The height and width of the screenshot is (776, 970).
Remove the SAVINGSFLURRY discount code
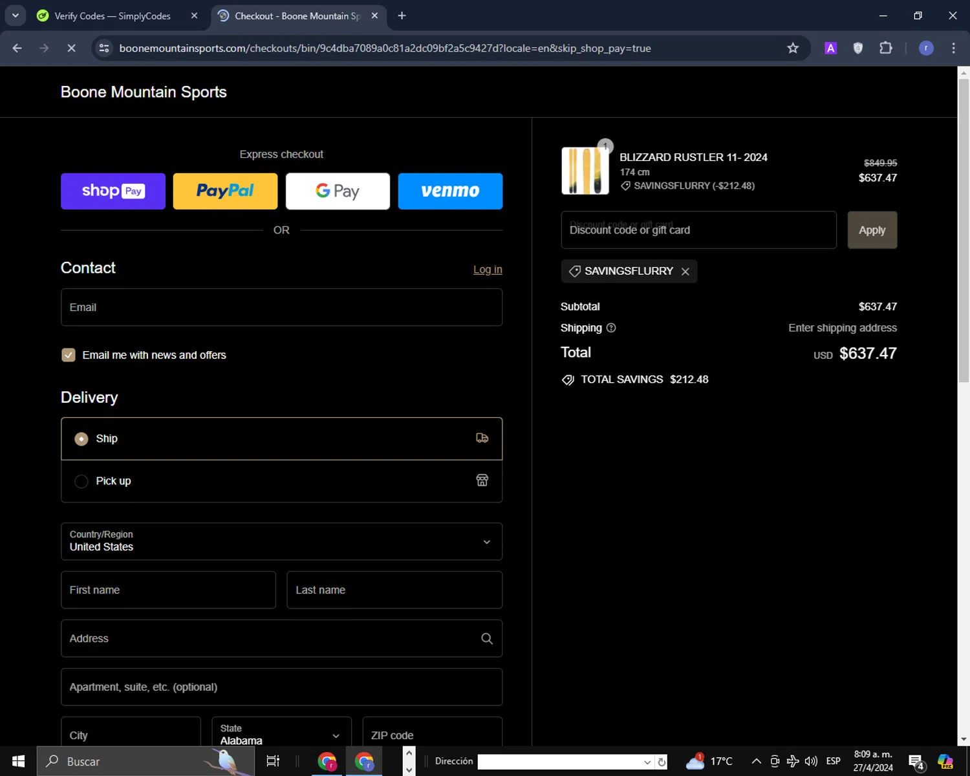tap(685, 272)
